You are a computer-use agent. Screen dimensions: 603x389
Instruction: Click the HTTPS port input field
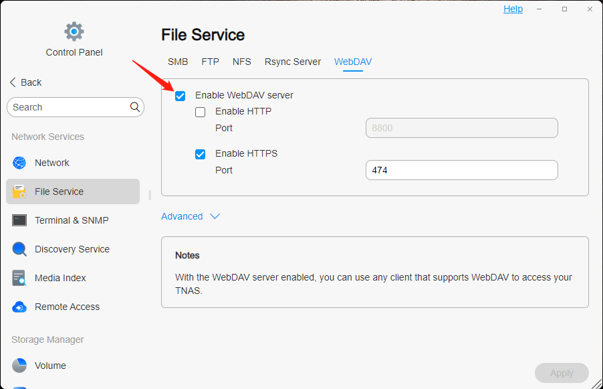(x=461, y=170)
